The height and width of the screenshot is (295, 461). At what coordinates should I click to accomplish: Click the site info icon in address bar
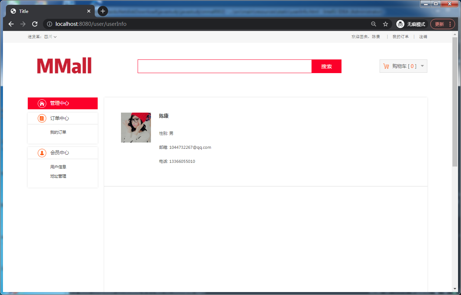[x=50, y=24]
